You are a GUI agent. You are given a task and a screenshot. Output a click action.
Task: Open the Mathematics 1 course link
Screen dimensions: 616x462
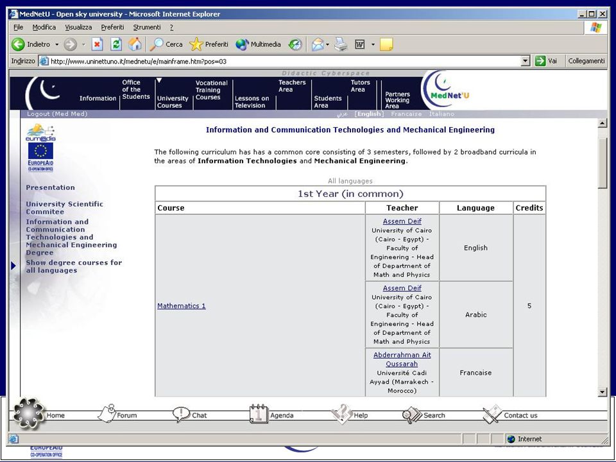182,305
